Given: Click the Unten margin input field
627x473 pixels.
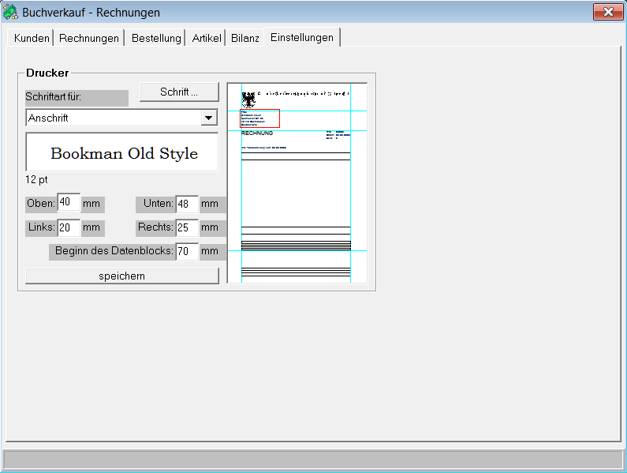Looking at the screenshot, I should [187, 205].
